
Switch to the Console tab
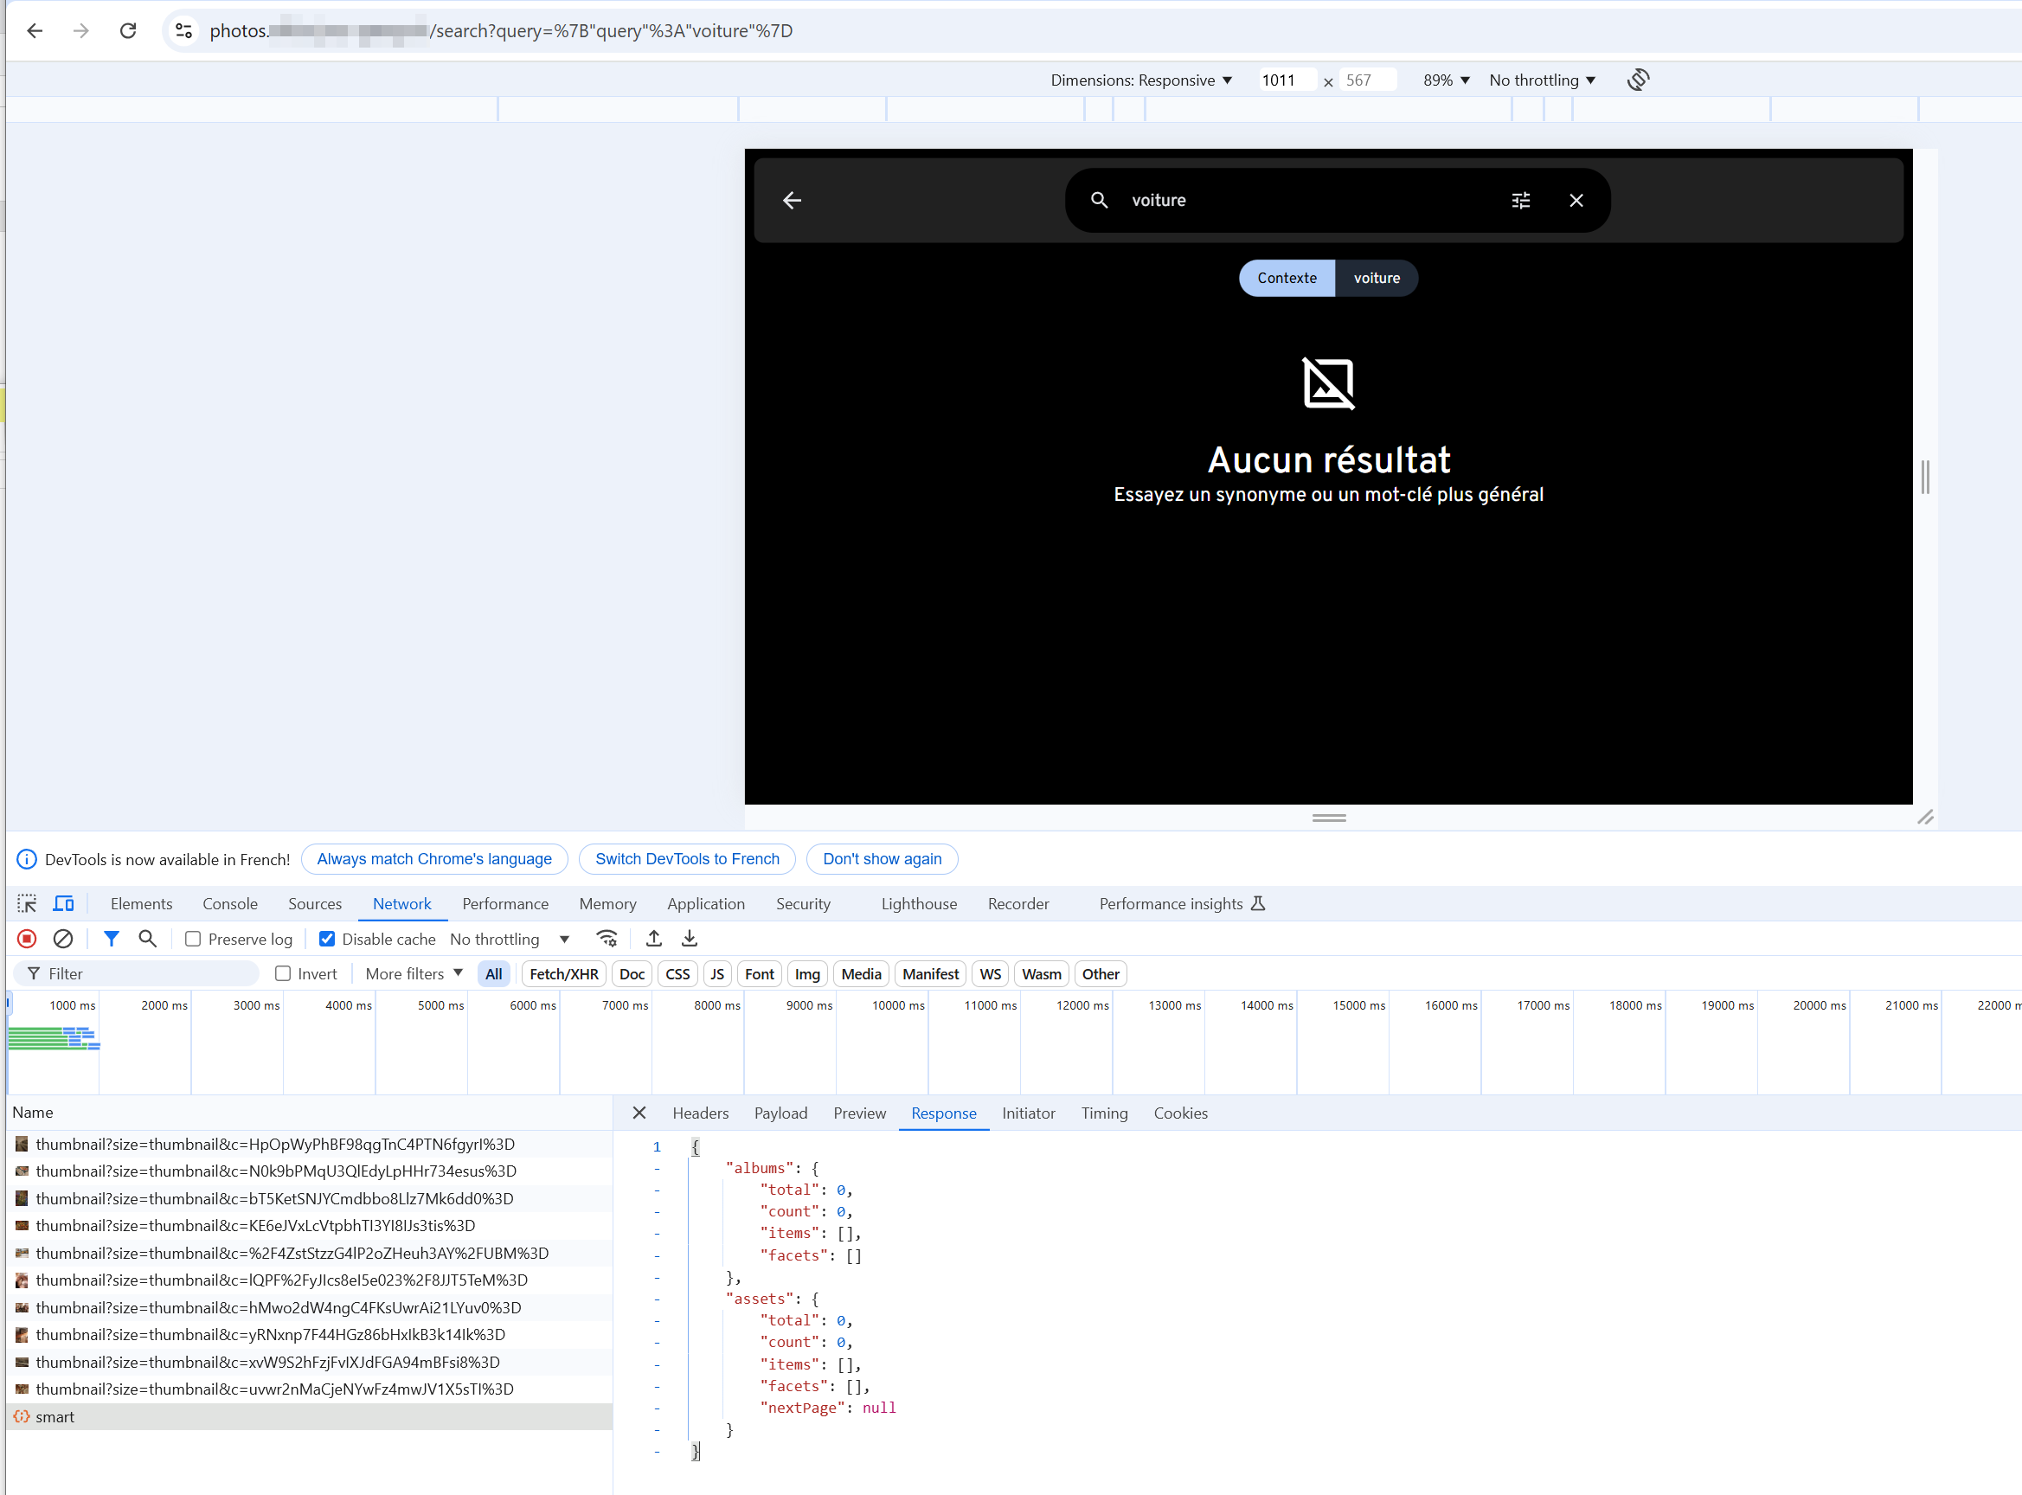tap(230, 903)
